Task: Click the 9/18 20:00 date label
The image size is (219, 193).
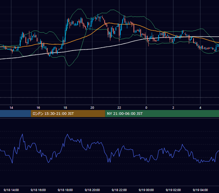Action: 92,190
